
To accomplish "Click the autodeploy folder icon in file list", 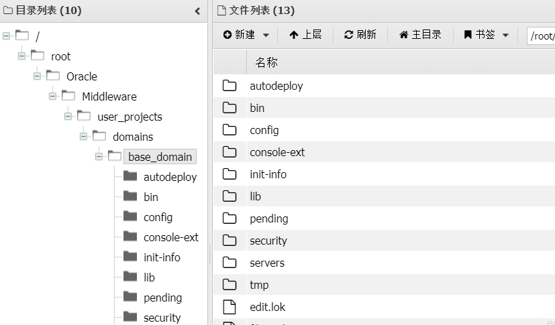I will [230, 86].
